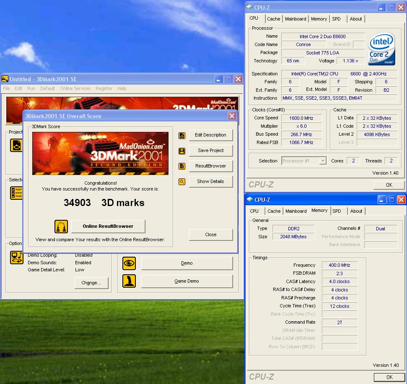Click the Level 2 cache value 4096 KBytes
This screenshot has width=407, height=384.
coord(377,134)
